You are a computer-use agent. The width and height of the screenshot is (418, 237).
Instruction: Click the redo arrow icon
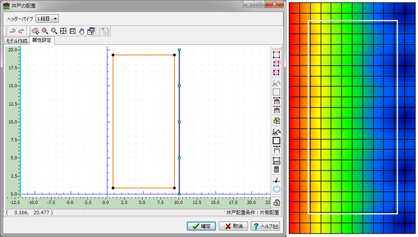(x=21, y=31)
